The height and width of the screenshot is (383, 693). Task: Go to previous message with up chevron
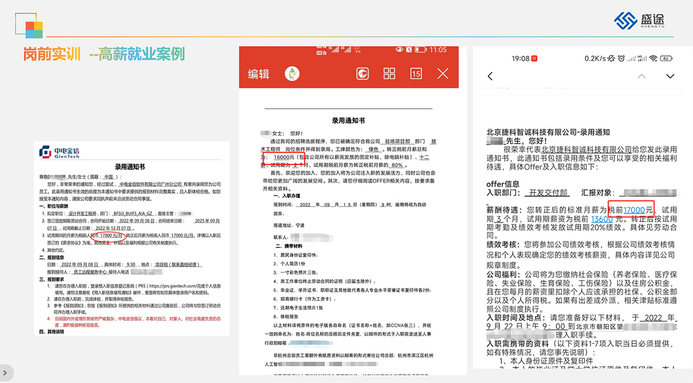[642, 76]
